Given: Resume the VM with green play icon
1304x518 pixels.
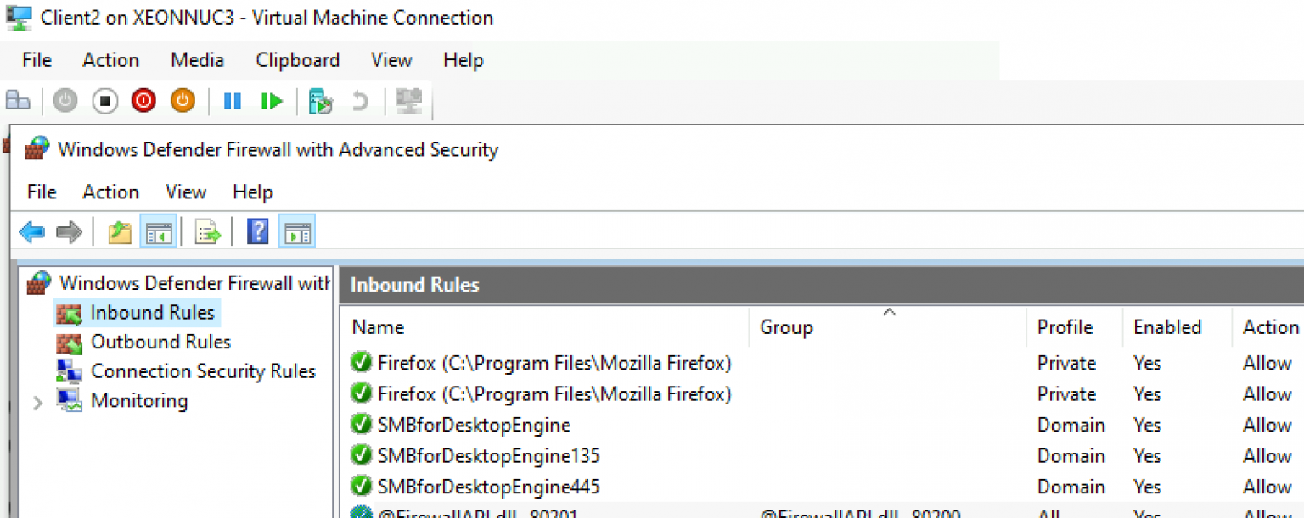Looking at the screenshot, I should coord(270,100).
